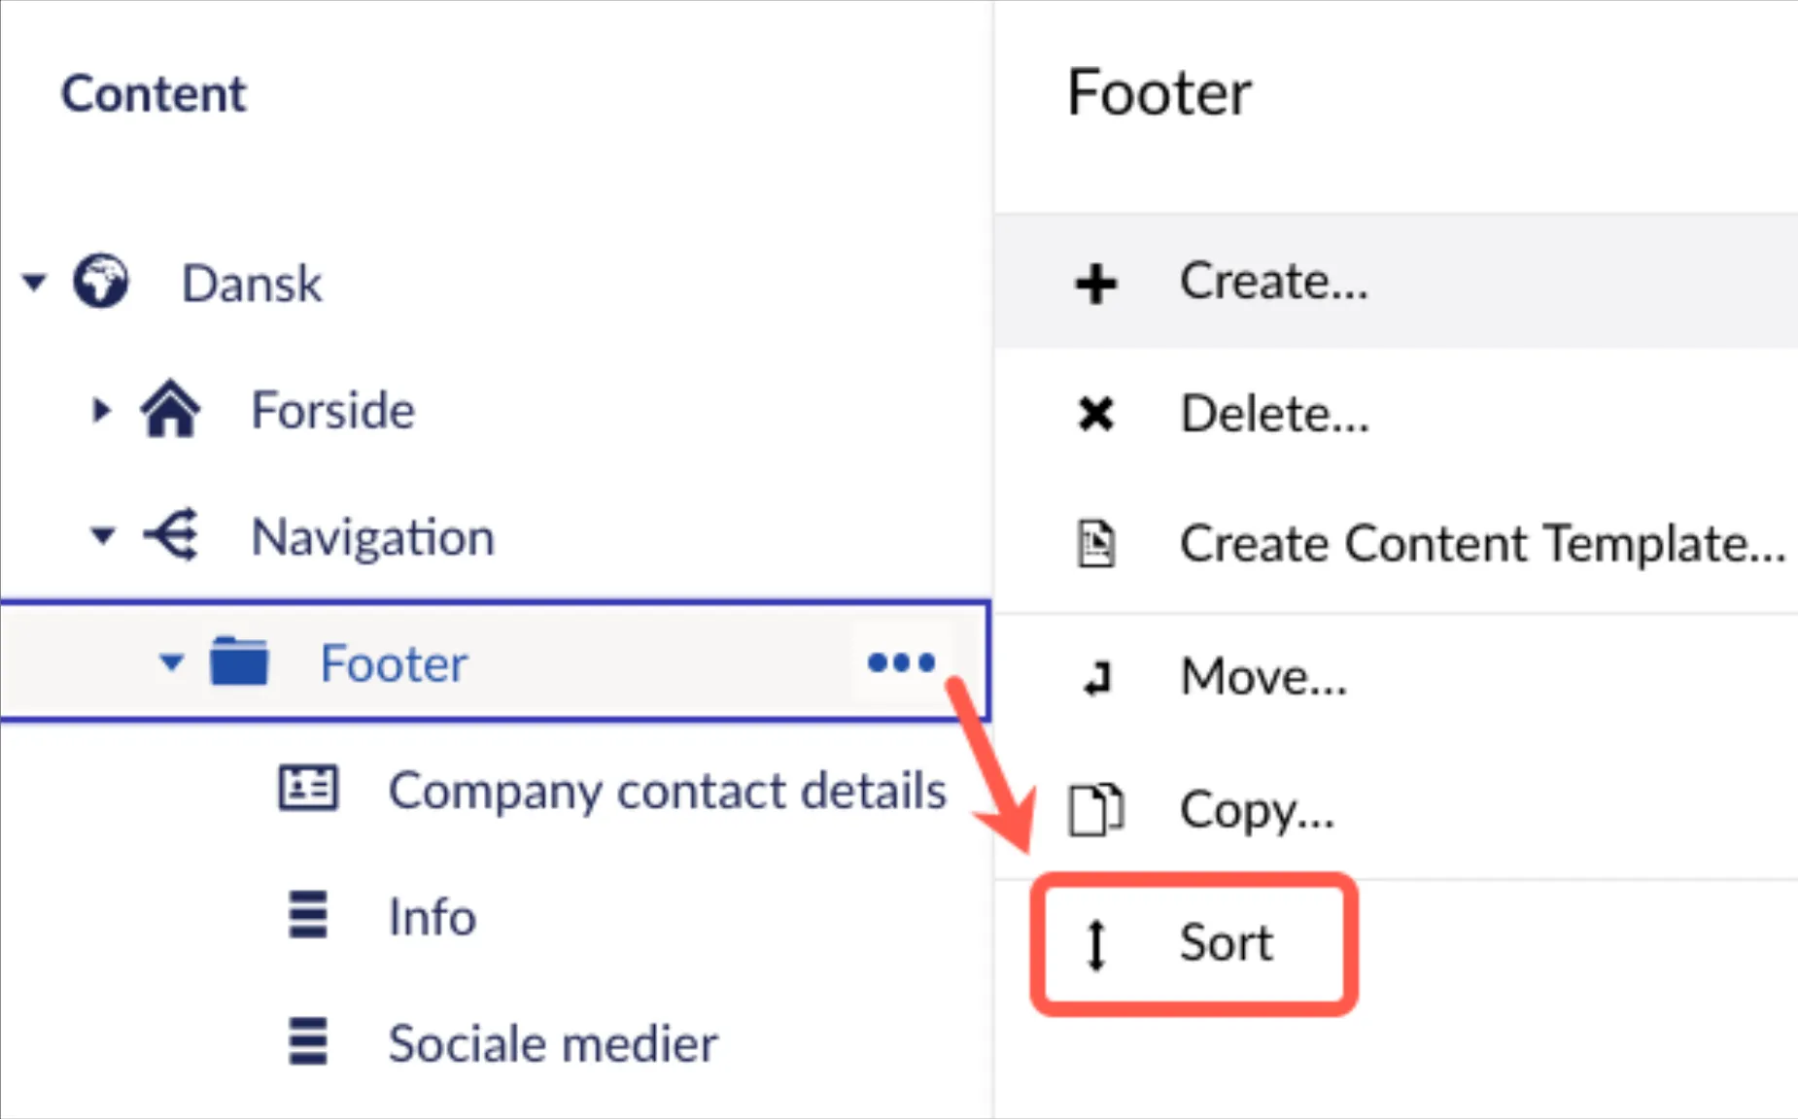Click the home icon next to Forside
This screenshot has height=1119, width=1798.
pos(170,408)
